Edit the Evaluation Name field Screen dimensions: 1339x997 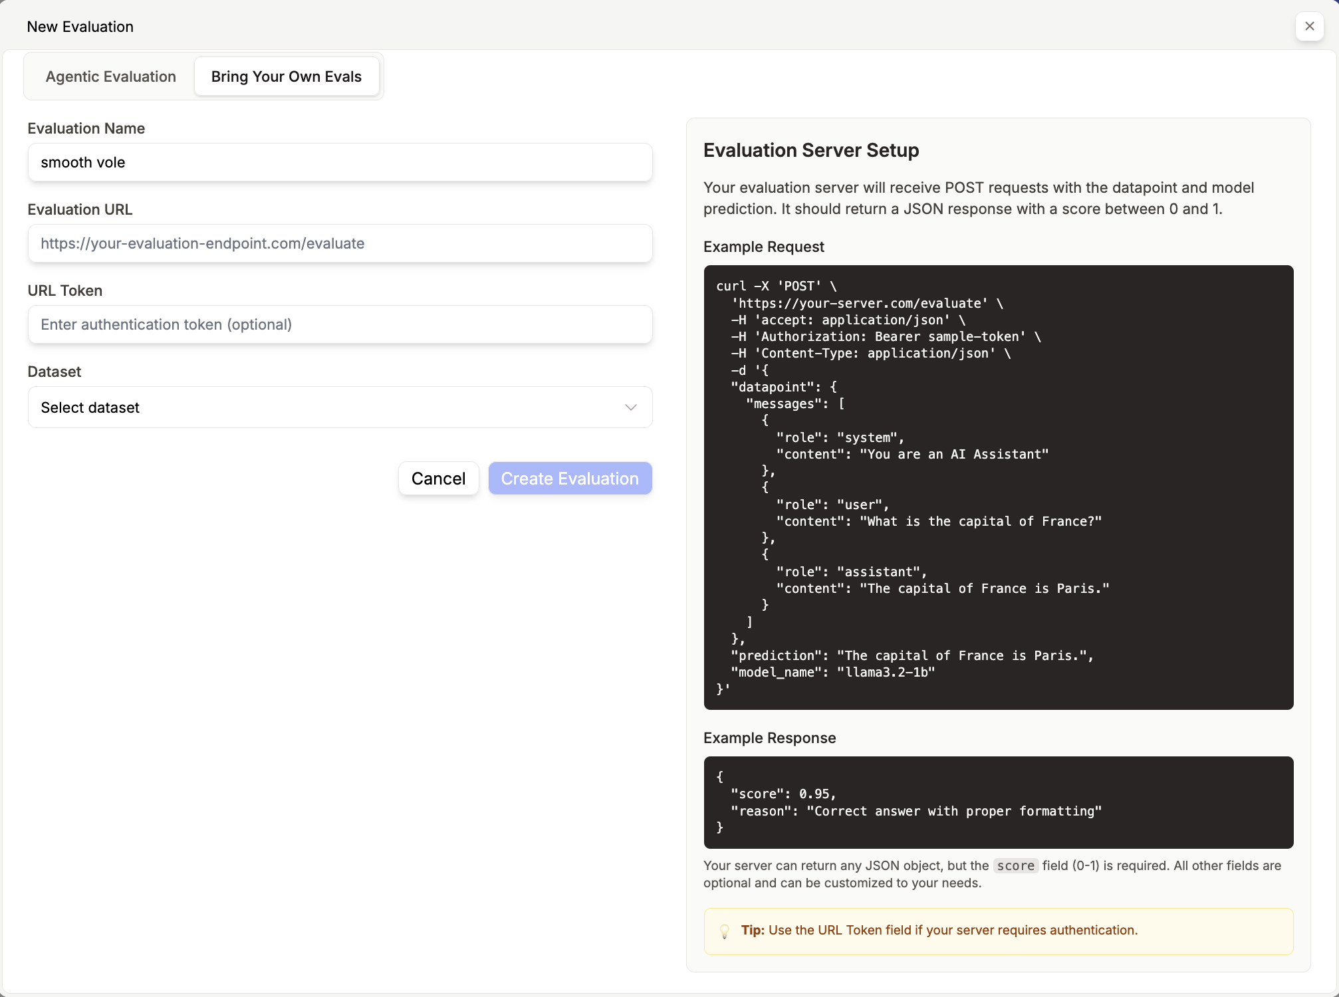click(x=340, y=162)
